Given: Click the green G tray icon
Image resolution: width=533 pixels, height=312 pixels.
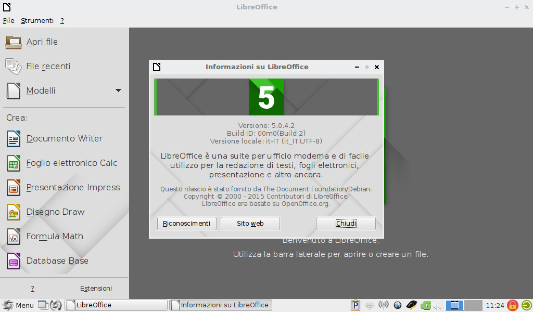Looking at the screenshot, I should (426, 306).
